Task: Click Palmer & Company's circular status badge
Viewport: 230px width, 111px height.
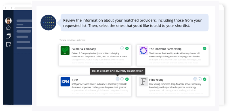Action: point(122,48)
